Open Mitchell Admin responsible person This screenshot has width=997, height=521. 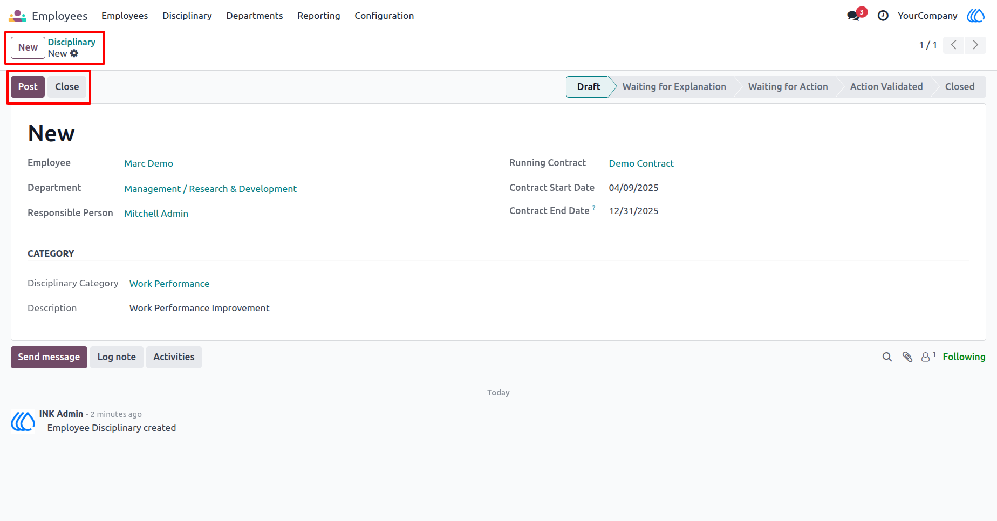point(156,214)
